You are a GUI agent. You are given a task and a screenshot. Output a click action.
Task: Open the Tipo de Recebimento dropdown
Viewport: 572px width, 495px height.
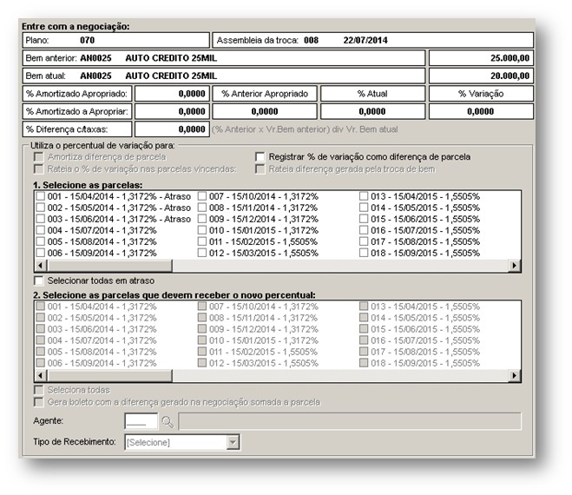click(x=233, y=442)
